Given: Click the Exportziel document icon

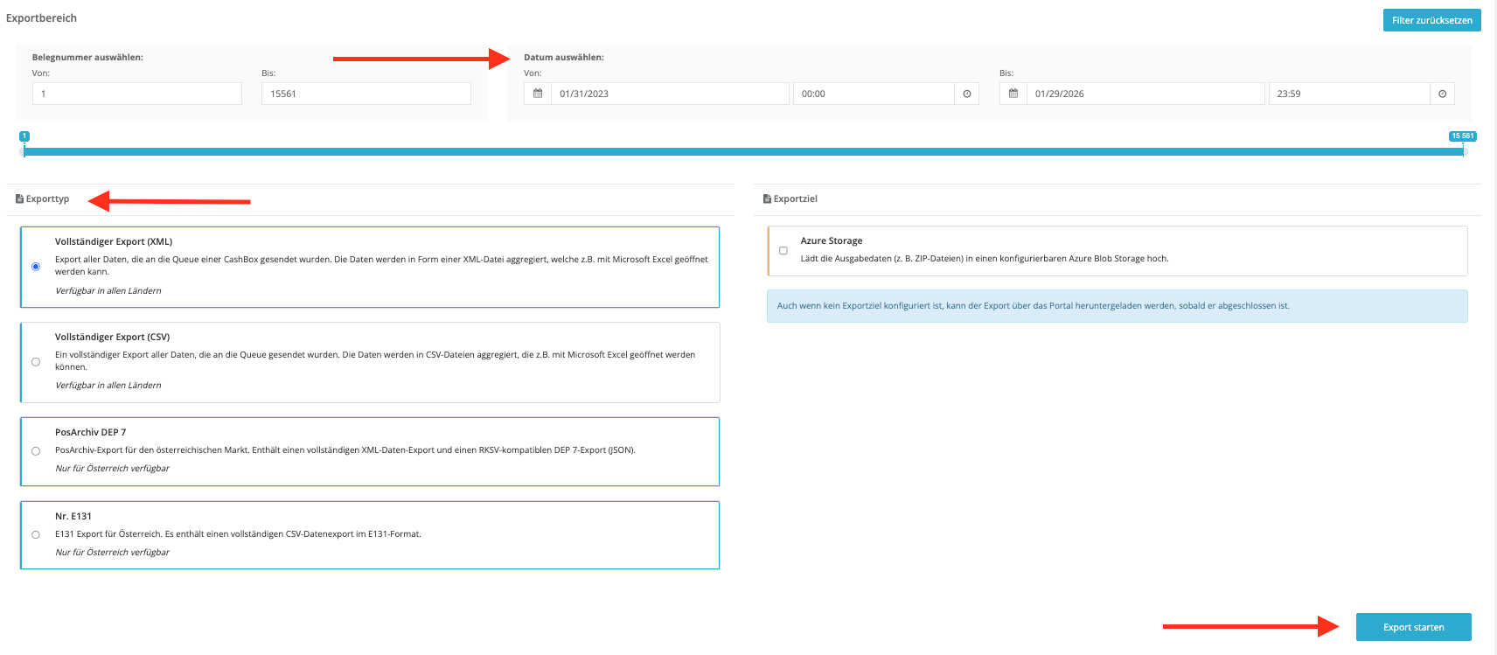Looking at the screenshot, I should (767, 199).
